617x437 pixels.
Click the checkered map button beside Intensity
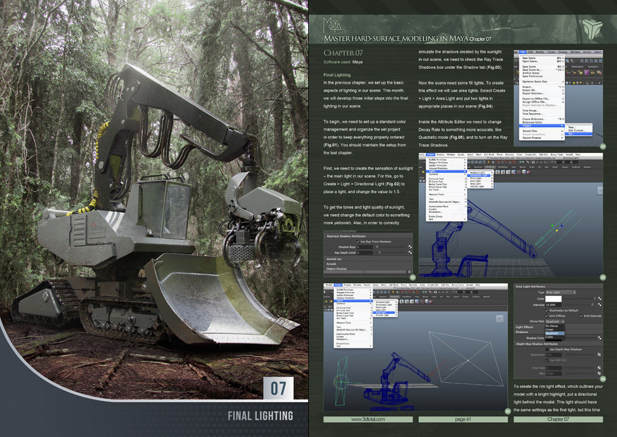click(600, 304)
